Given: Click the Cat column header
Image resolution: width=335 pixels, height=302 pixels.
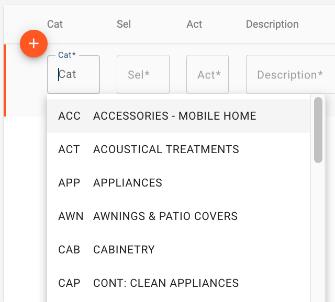Looking at the screenshot, I should [55, 24].
